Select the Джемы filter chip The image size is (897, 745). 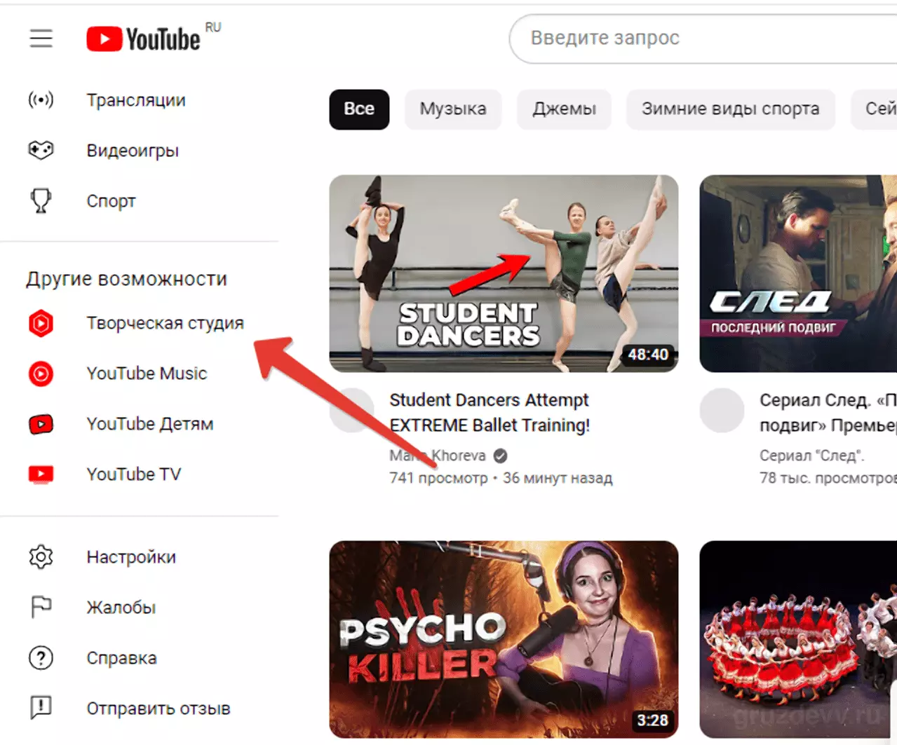(x=564, y=109)
